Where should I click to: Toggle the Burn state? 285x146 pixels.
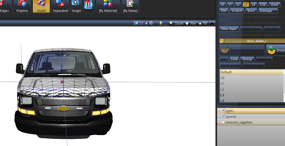(251, 11)
